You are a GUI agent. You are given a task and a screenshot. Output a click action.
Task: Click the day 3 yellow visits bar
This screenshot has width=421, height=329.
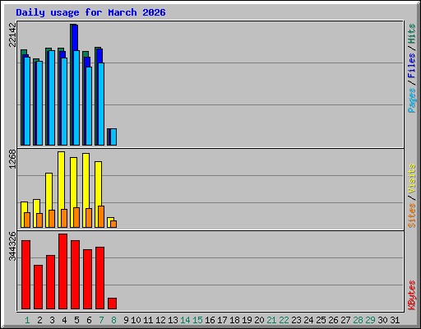(49, 192)
